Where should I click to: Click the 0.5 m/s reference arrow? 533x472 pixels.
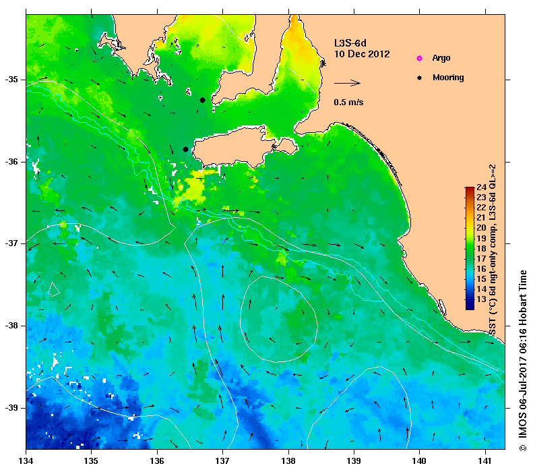347,83
